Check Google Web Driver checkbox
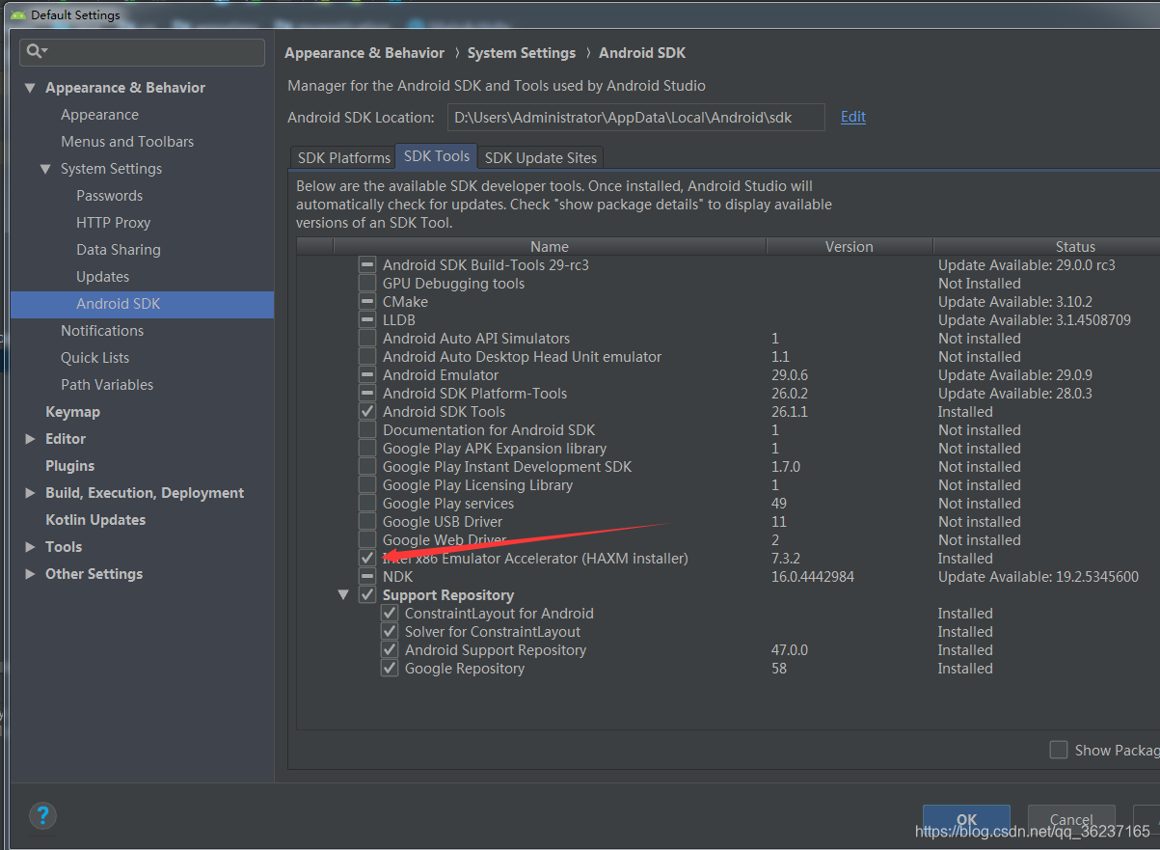This screenshot has width=1160, height=850. coord(367,539)
